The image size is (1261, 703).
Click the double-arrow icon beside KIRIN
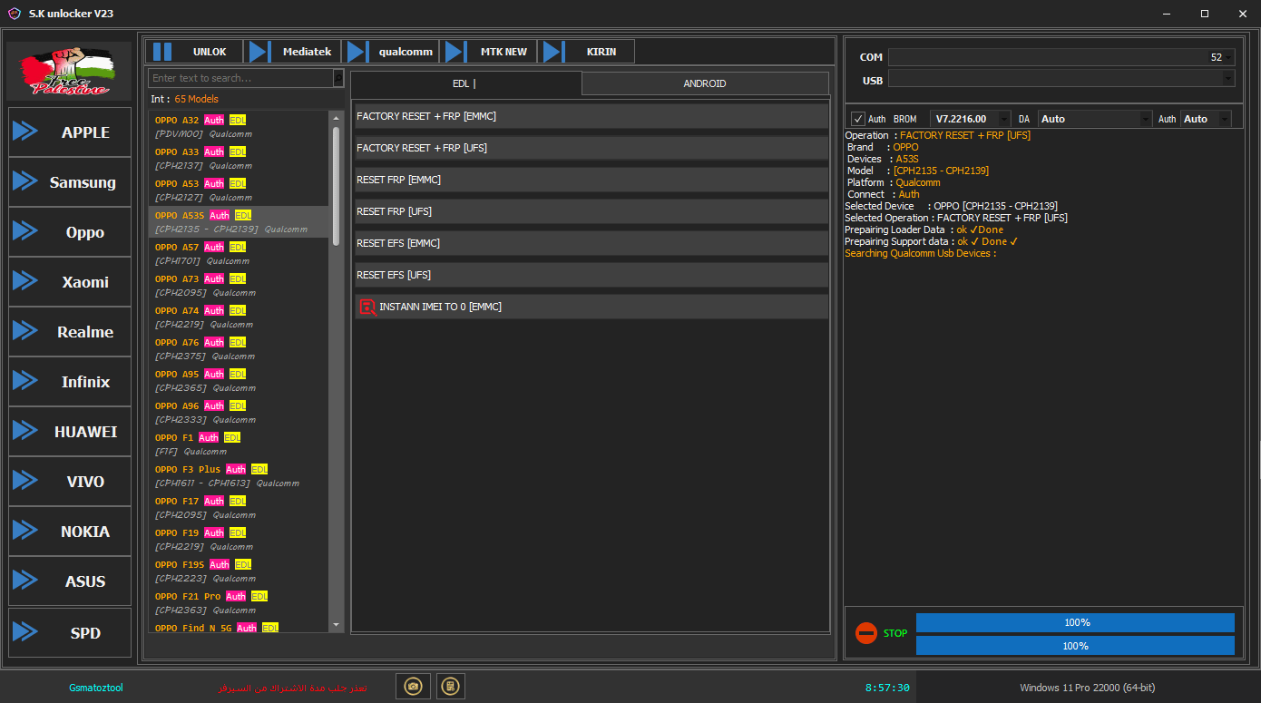(x=553, y=51)
